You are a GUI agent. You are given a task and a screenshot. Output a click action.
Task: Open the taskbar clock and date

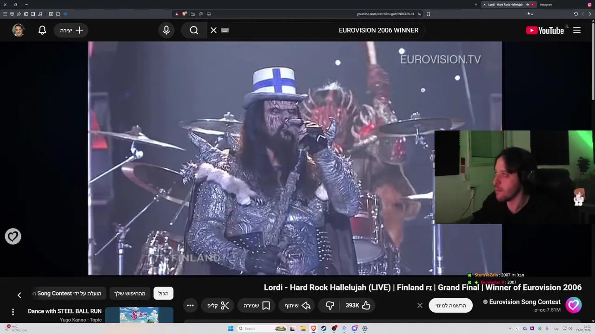click(x=583, y=328)
